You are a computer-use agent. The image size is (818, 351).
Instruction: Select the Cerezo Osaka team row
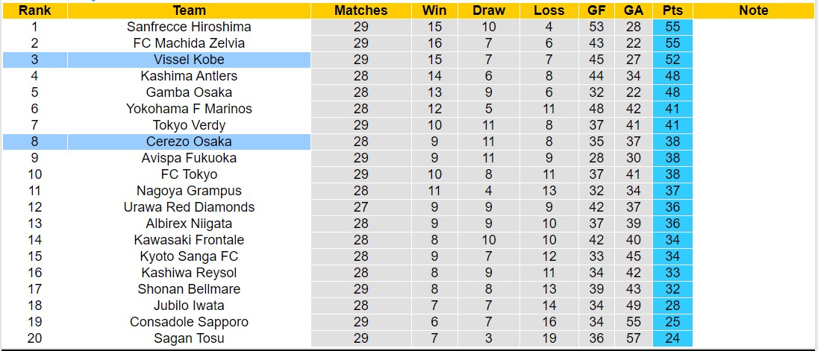189,142
